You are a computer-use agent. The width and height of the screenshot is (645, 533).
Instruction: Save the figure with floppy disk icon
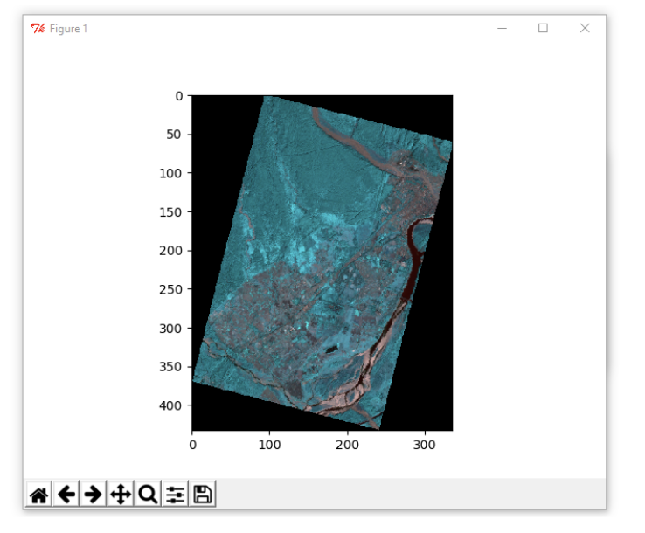202,495
